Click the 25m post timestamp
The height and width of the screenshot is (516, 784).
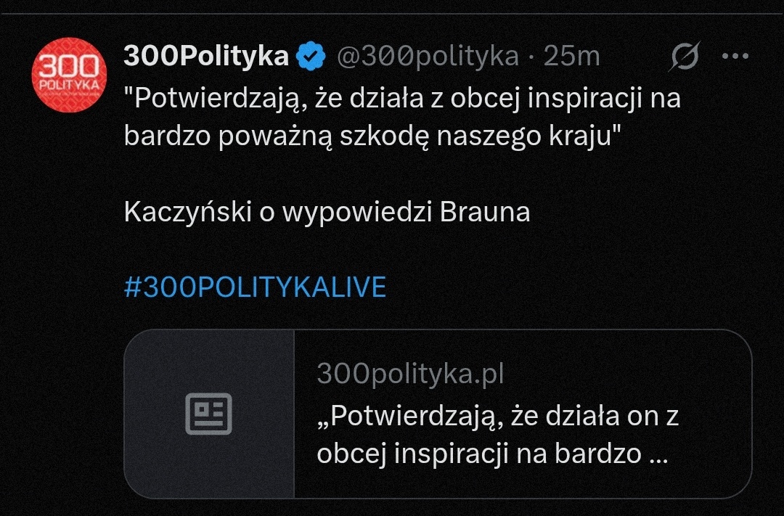tap(572, 56)
